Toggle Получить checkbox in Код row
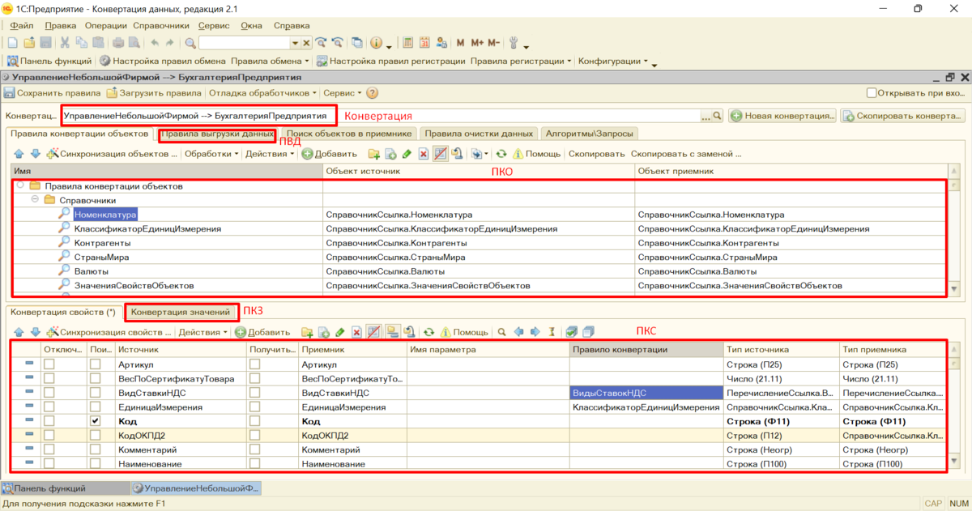 point(255,422)
